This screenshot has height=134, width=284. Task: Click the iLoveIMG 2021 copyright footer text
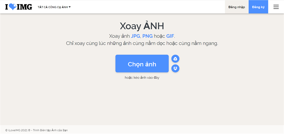click(37, 130)
